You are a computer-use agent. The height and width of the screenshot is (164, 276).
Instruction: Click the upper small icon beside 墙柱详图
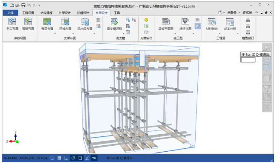(198, 20)
